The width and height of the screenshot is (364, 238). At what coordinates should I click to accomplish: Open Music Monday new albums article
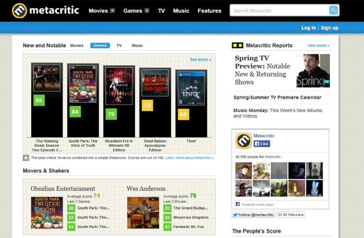click(x=278, y=113)
